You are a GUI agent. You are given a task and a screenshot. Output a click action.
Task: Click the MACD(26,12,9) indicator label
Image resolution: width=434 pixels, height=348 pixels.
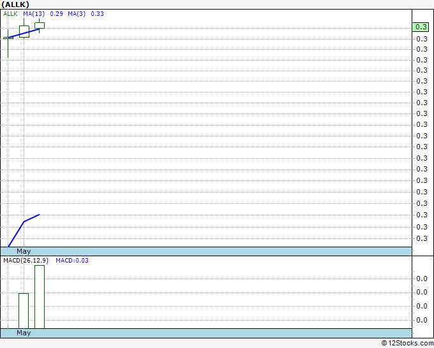tap(26, 261)
